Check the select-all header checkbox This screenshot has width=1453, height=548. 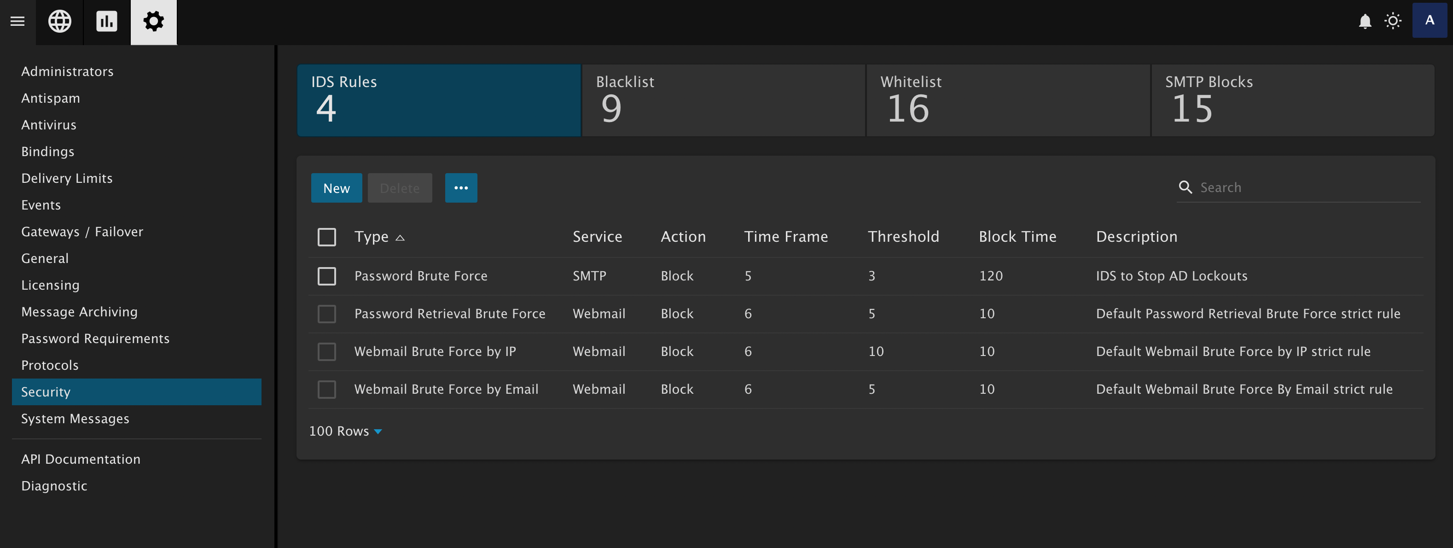(326, 237)
